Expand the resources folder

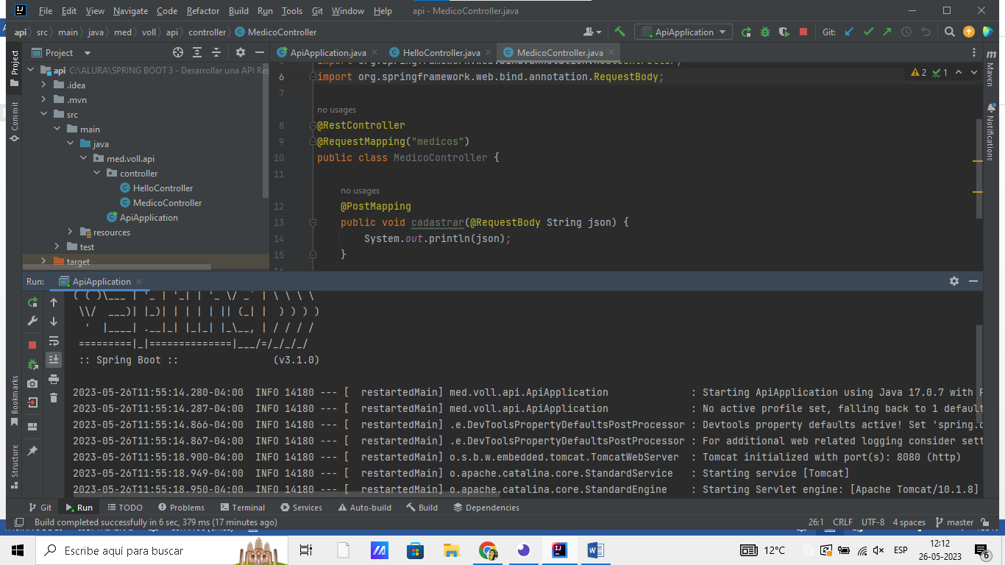[71, 232]
